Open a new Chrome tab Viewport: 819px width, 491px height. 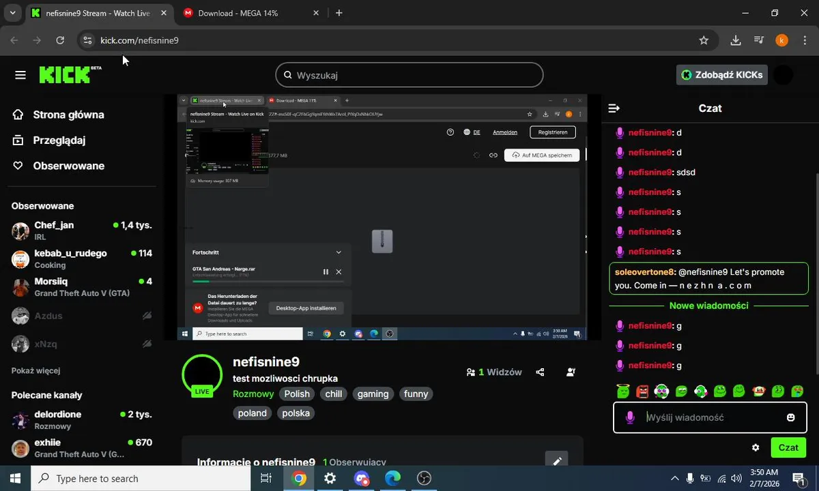point(339,13)
